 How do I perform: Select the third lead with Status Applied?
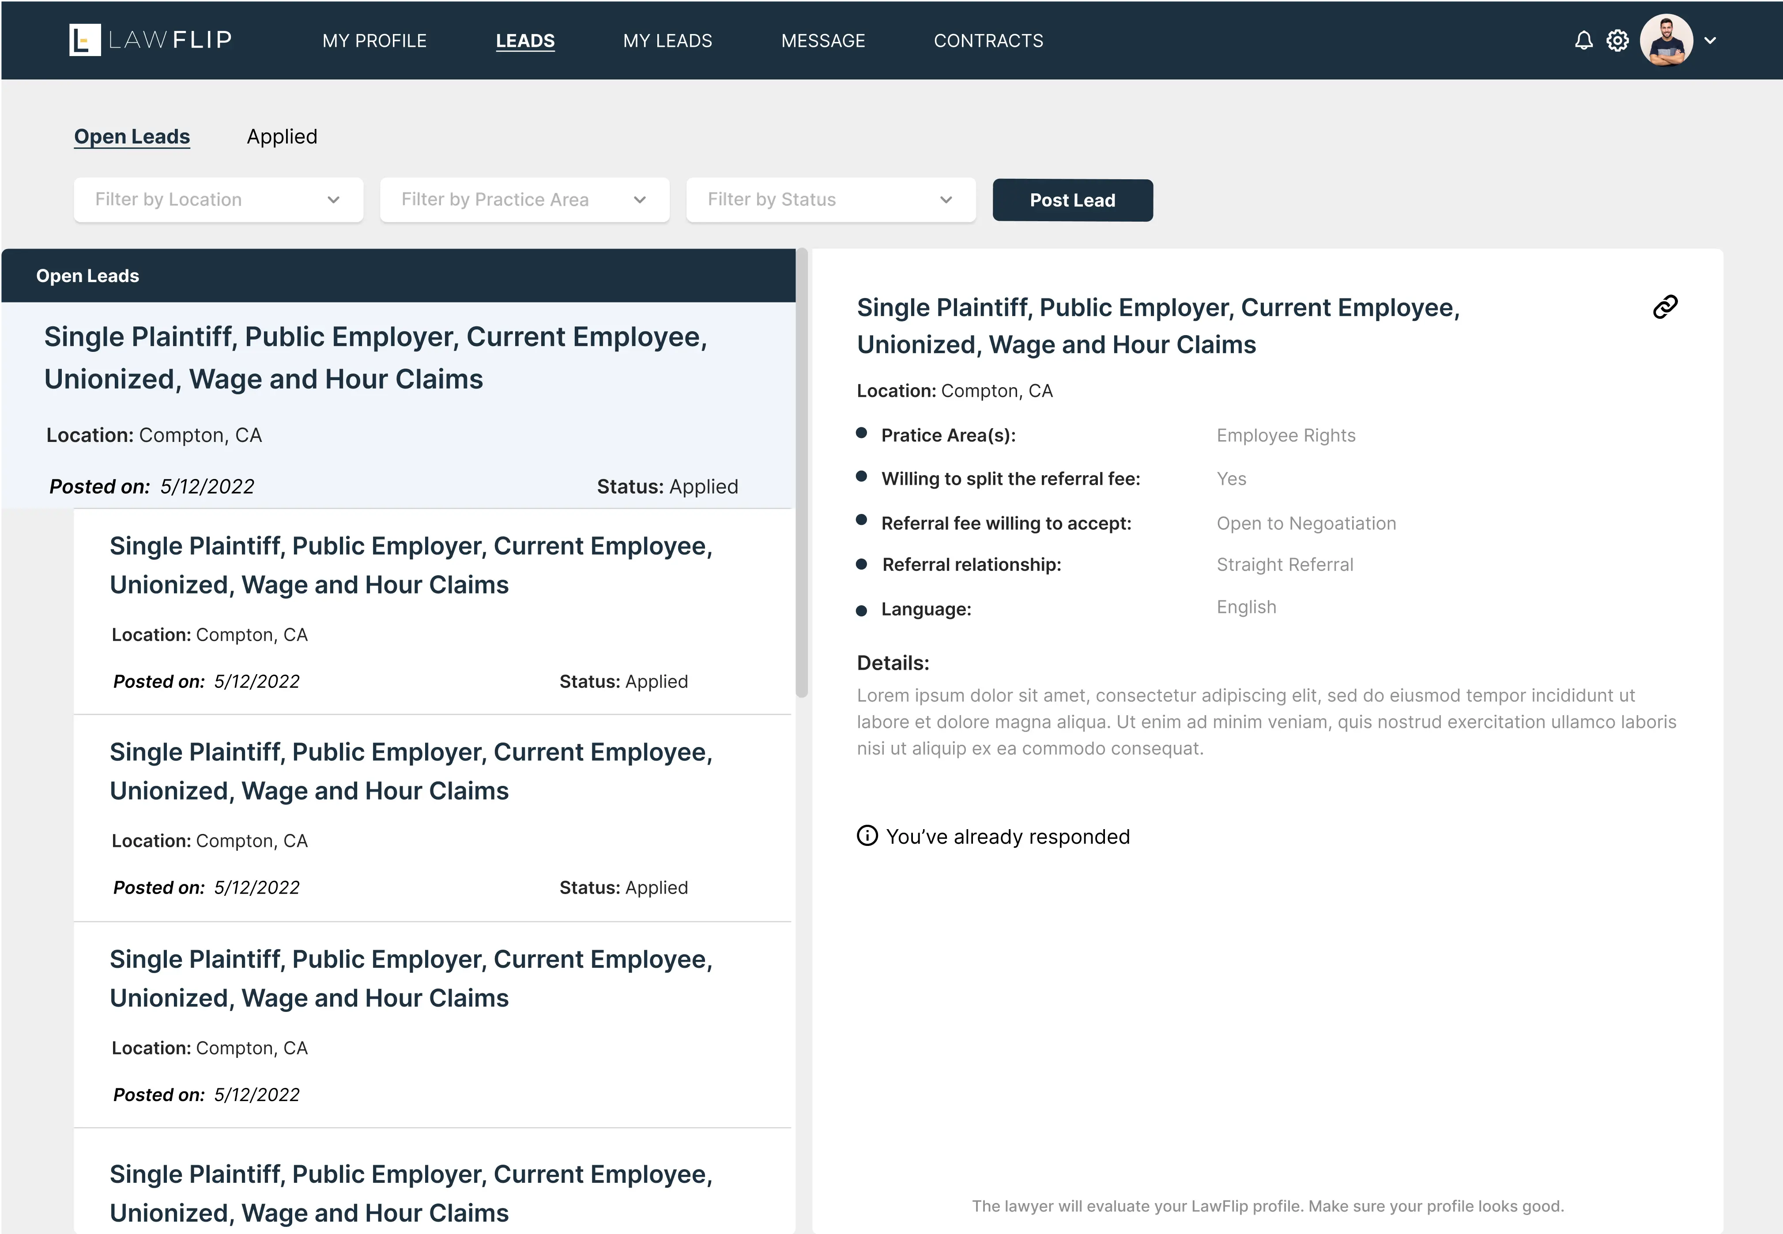pos(432,818)
